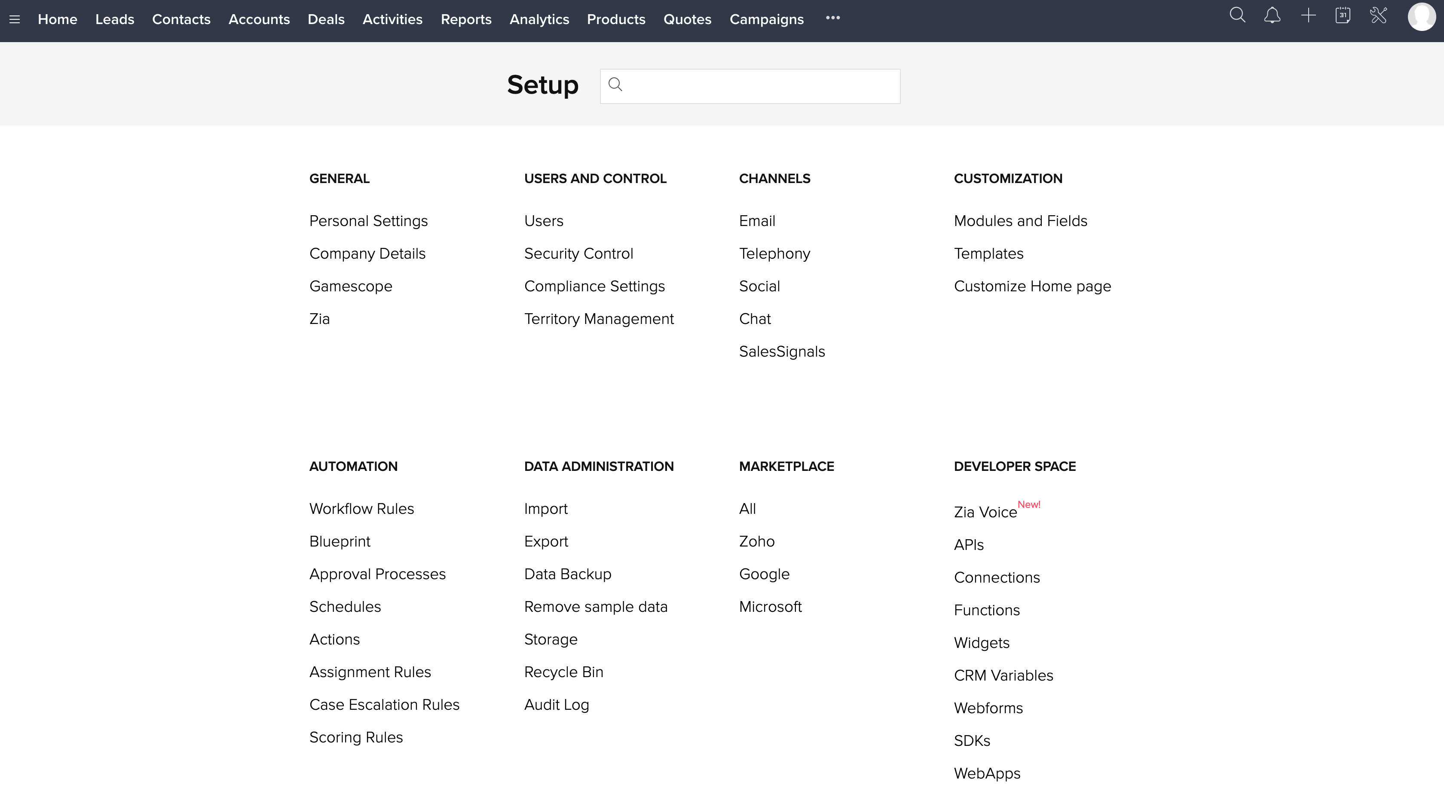The width and height of the screenshot is (1444, 794).
Task: Open the notifications bell icon
Action: pyautogui.click(x=1272, y=16)
